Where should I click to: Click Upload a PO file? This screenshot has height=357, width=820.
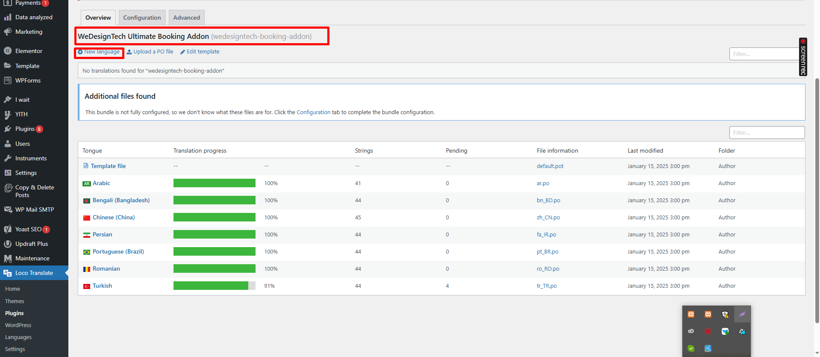(150, 52)
